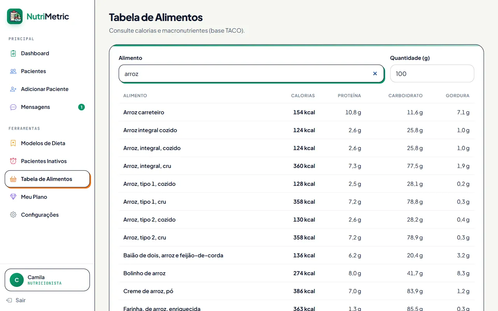Viewport: 498px width, 311px height.
Task: Click the Bolinho de arroz row
Action: click(x=297, y=273)
